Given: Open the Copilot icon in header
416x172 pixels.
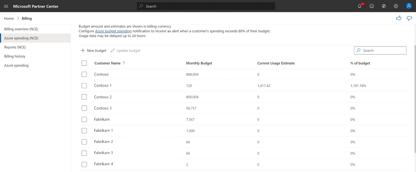Looking at the screenshot, I should click(x=384, y=6).
